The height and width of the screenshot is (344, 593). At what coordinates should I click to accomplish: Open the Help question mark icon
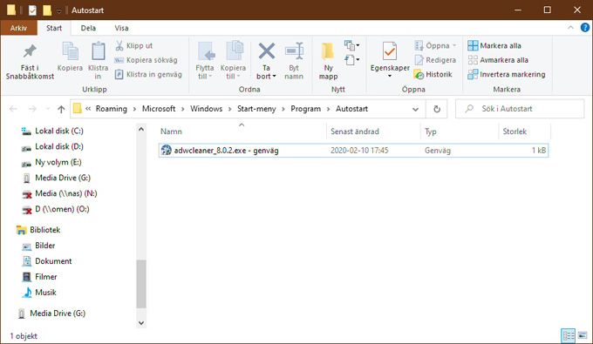[584, 28]
